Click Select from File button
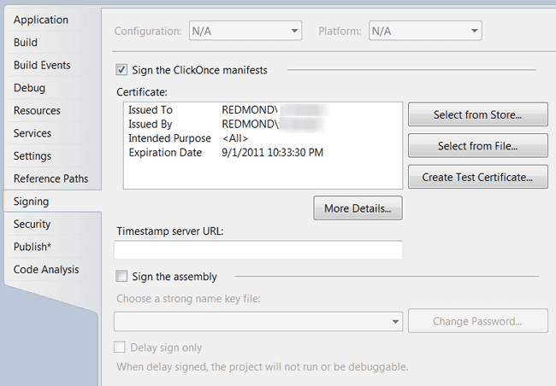Screen dimensions: 556x386 [477, 146]
